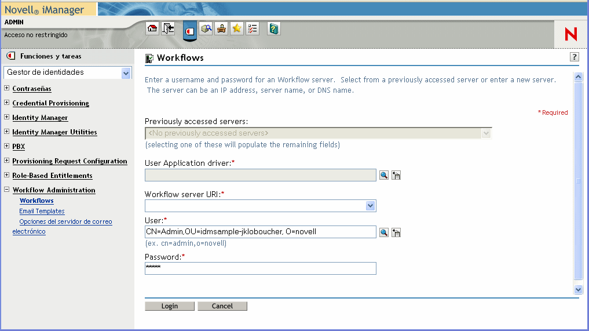The height and width of the screenshot is (331, 589).
Task: Click the Funciones y tareas heading
Action: tap(51, 56)
